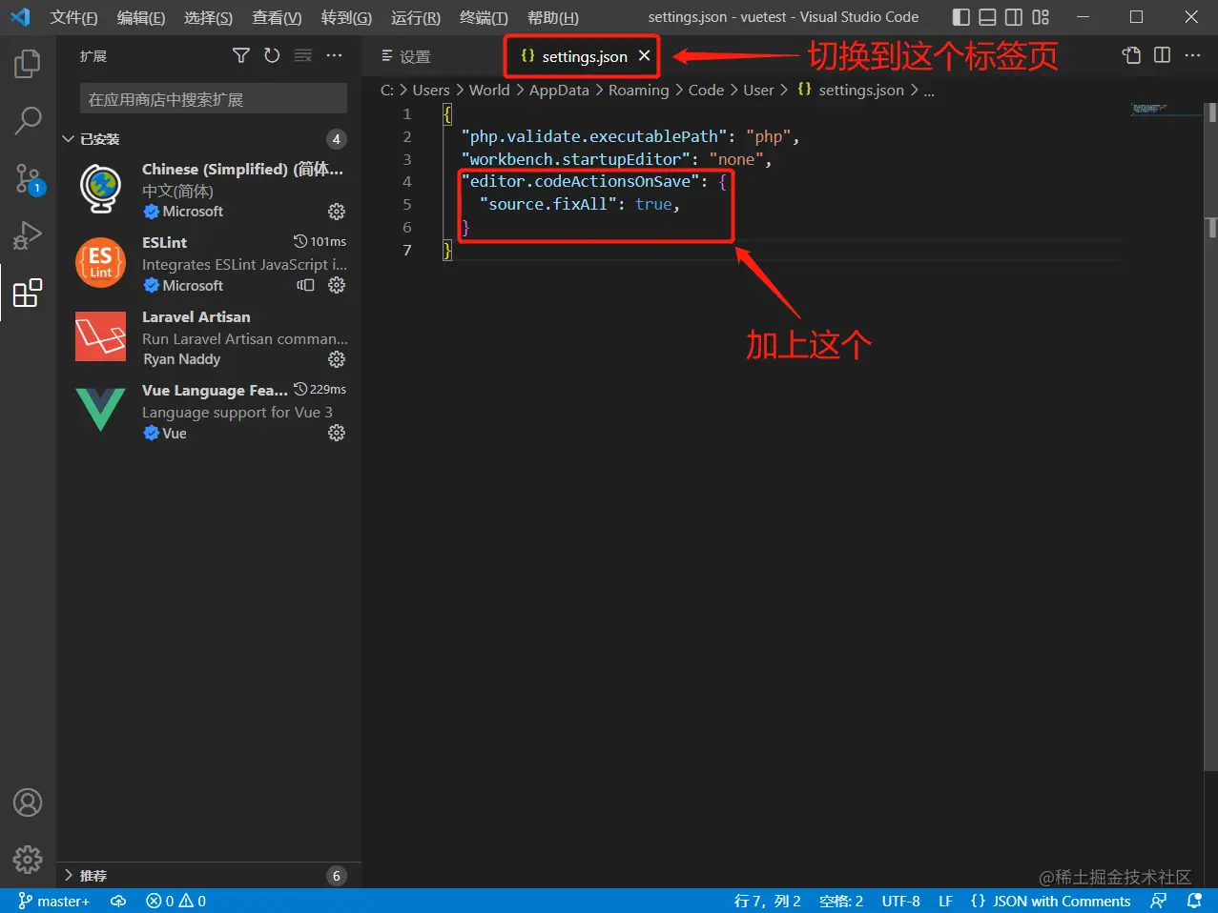Open the 运行(R) menu
The width and height of the screenshot is (1218, 913).
click(x=416, y=17)
